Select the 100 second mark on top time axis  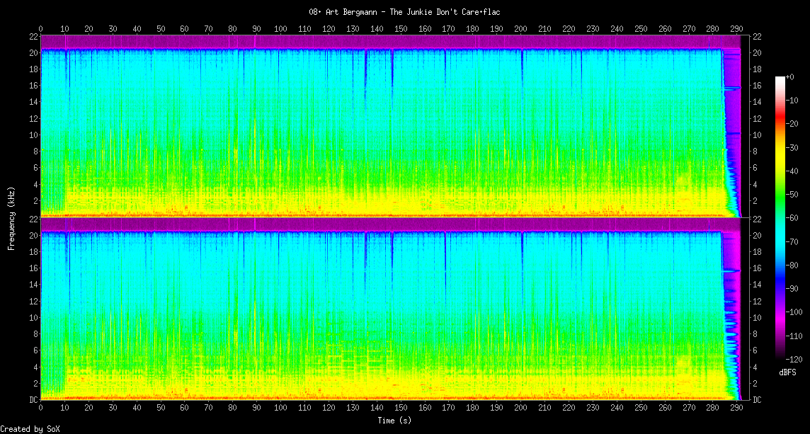tap(280, 28)
